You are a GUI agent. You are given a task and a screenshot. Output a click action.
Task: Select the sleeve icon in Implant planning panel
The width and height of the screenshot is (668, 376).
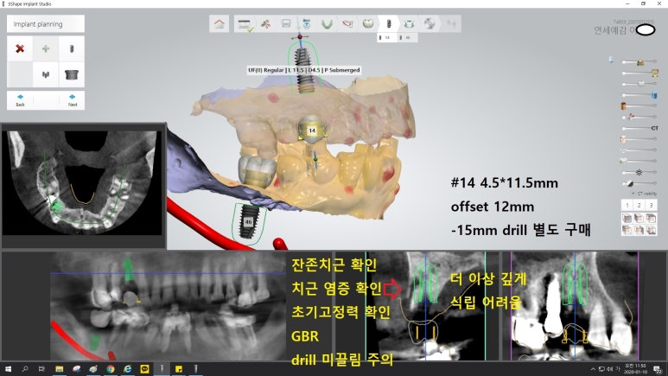pyautogui.click(x=72, y=74)
